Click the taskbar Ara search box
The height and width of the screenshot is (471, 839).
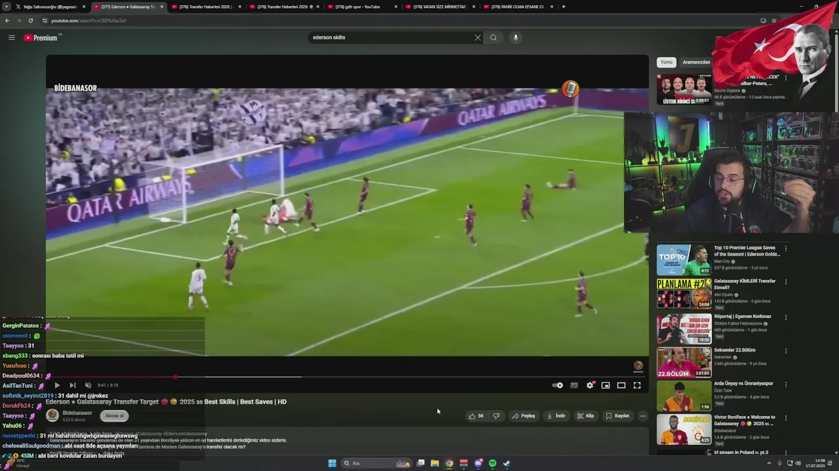(x=377, y=463)
